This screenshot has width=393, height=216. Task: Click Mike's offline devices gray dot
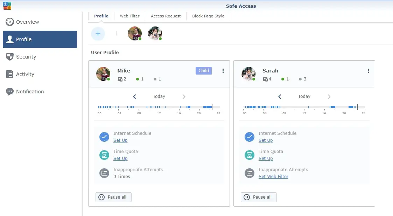coord(155,79)
